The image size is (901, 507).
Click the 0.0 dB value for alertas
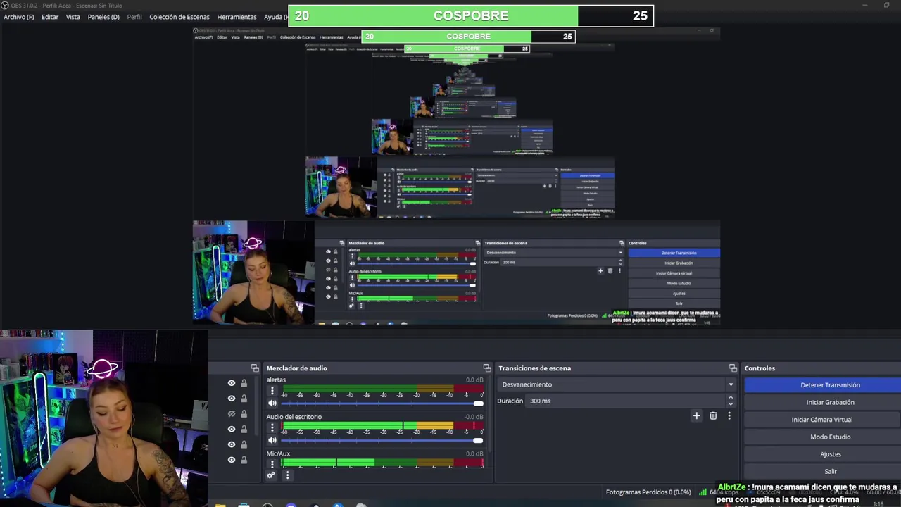point(474,380)
